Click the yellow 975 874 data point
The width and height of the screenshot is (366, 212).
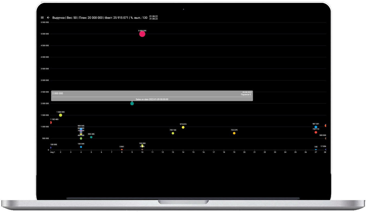[x=183, y=127]
